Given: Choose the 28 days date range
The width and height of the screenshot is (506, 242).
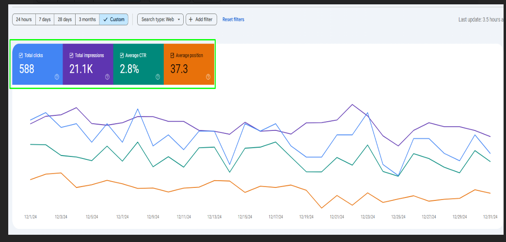Looking at the screenshot, I should (x=65, y=19).
